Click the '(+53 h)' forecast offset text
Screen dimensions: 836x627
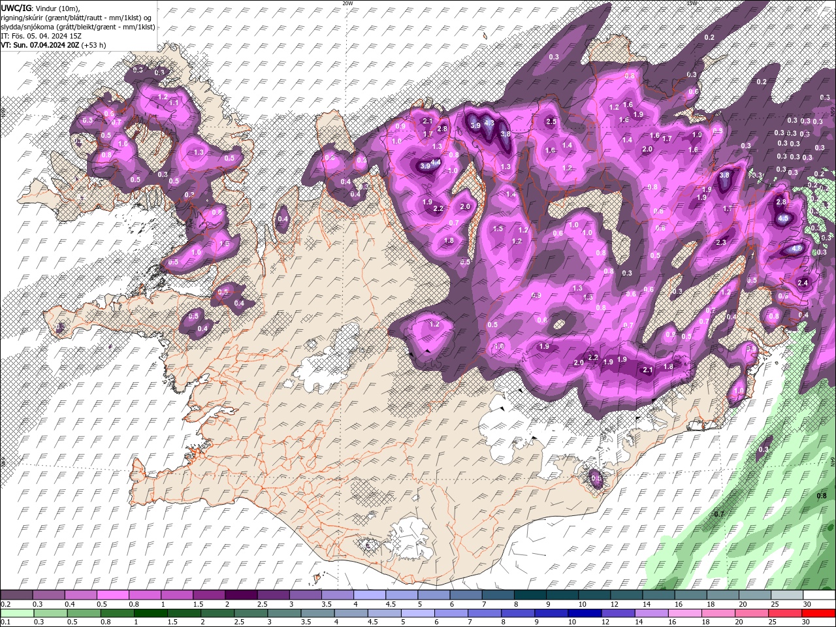point(94,45)
